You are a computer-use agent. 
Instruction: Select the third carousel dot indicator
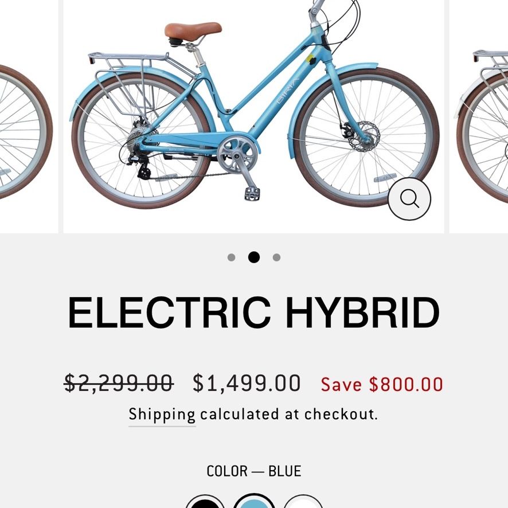coord(276,257)
